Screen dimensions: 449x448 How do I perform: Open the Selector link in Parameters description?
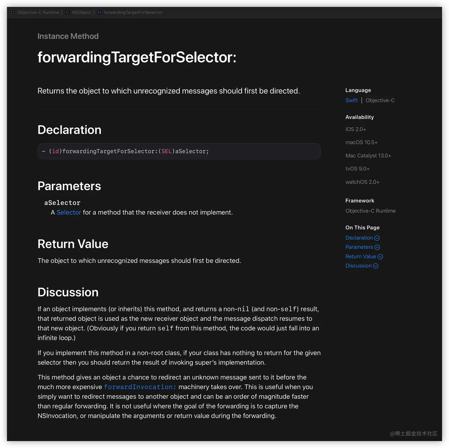(69, 212)
